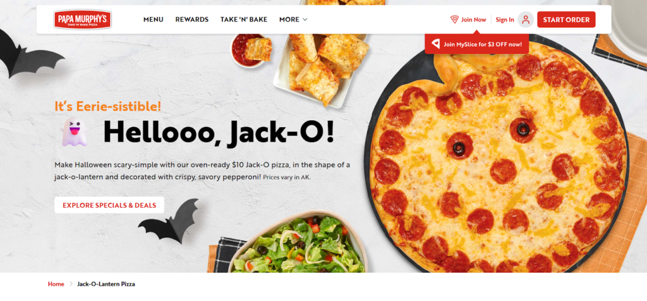Screen dimensions: 647x301
Task: Click the Sign In link
Action: pos(505,20)
